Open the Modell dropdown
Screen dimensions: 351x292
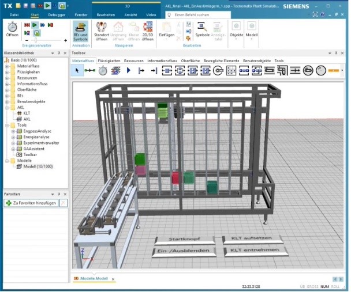pyautogui.click(x=252, y=31)
